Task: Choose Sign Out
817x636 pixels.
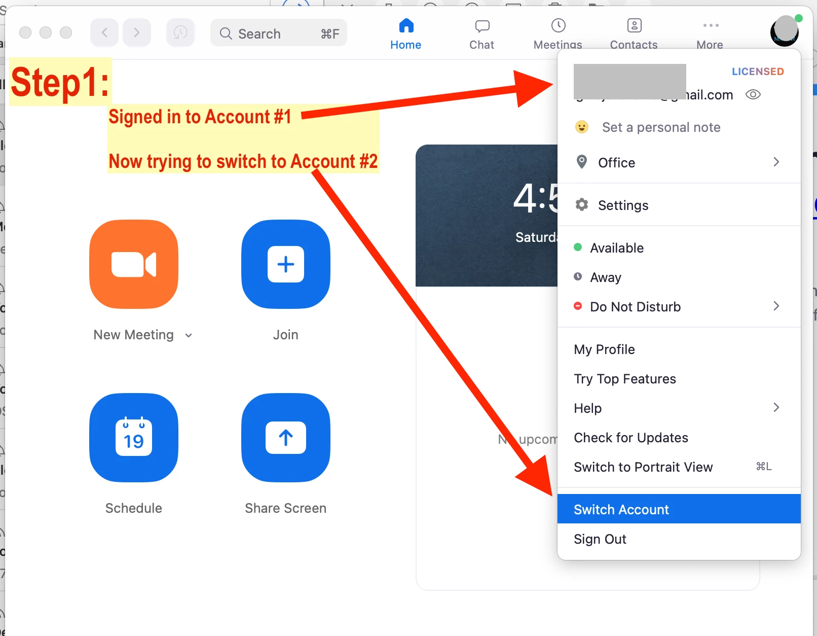Action: point(679,539)
